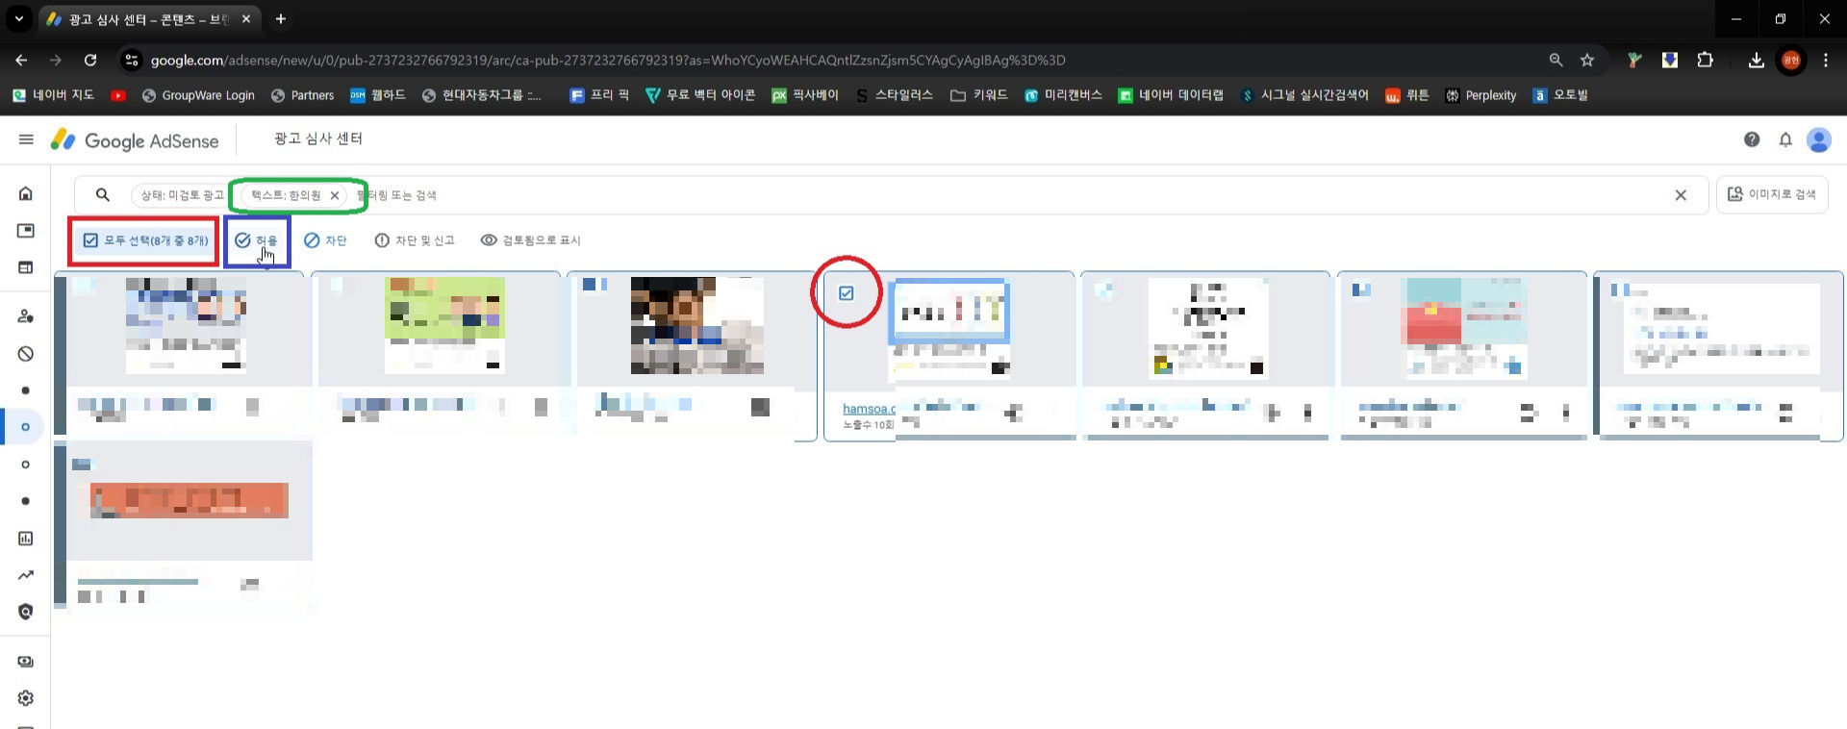Reload the page

pyautogui.click(x=90, y=60)
